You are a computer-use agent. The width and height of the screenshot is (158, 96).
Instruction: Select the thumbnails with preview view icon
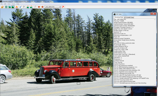pyautogui.click(x=9, y=7)
